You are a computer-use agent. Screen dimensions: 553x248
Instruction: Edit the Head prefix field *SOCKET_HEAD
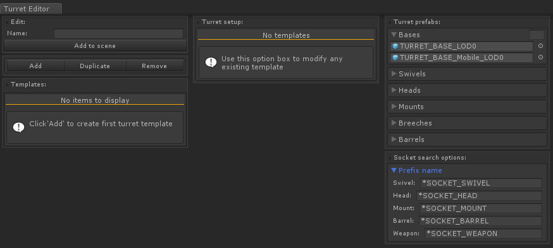pyautogui.click(x=480, y=196)
